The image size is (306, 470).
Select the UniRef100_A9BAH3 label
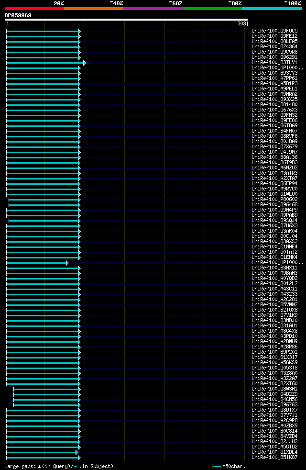click(274, 273)
